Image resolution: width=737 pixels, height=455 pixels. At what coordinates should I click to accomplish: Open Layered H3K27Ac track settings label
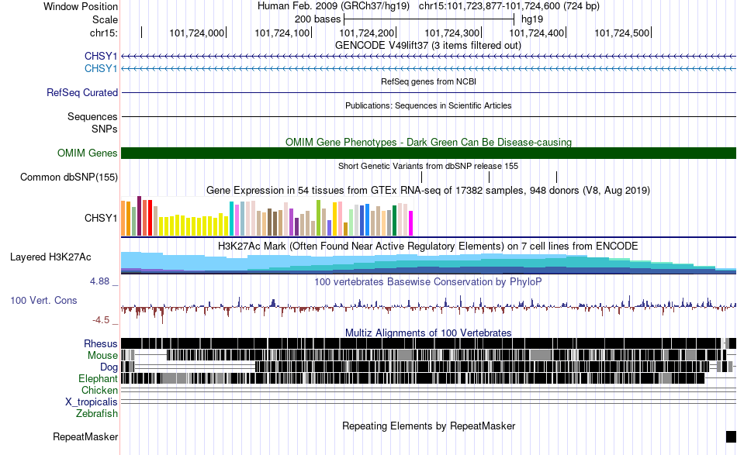pyautogui.click(x=50, y=257)
